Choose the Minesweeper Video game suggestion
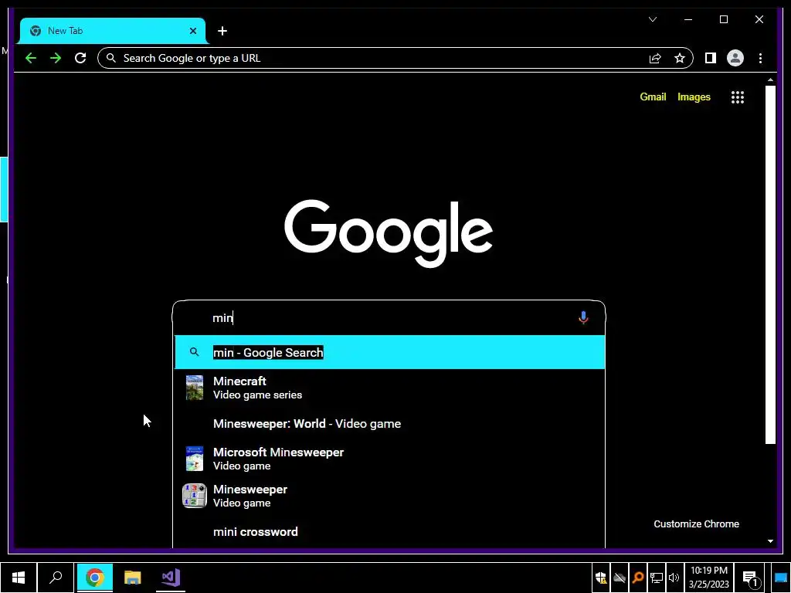This screenshot has width=791, height=593. 389,496
